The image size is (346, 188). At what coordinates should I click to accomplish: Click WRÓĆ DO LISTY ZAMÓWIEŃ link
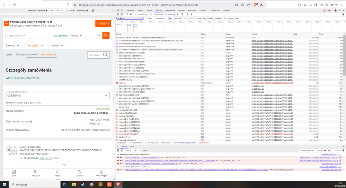click(x=22, y=78)
